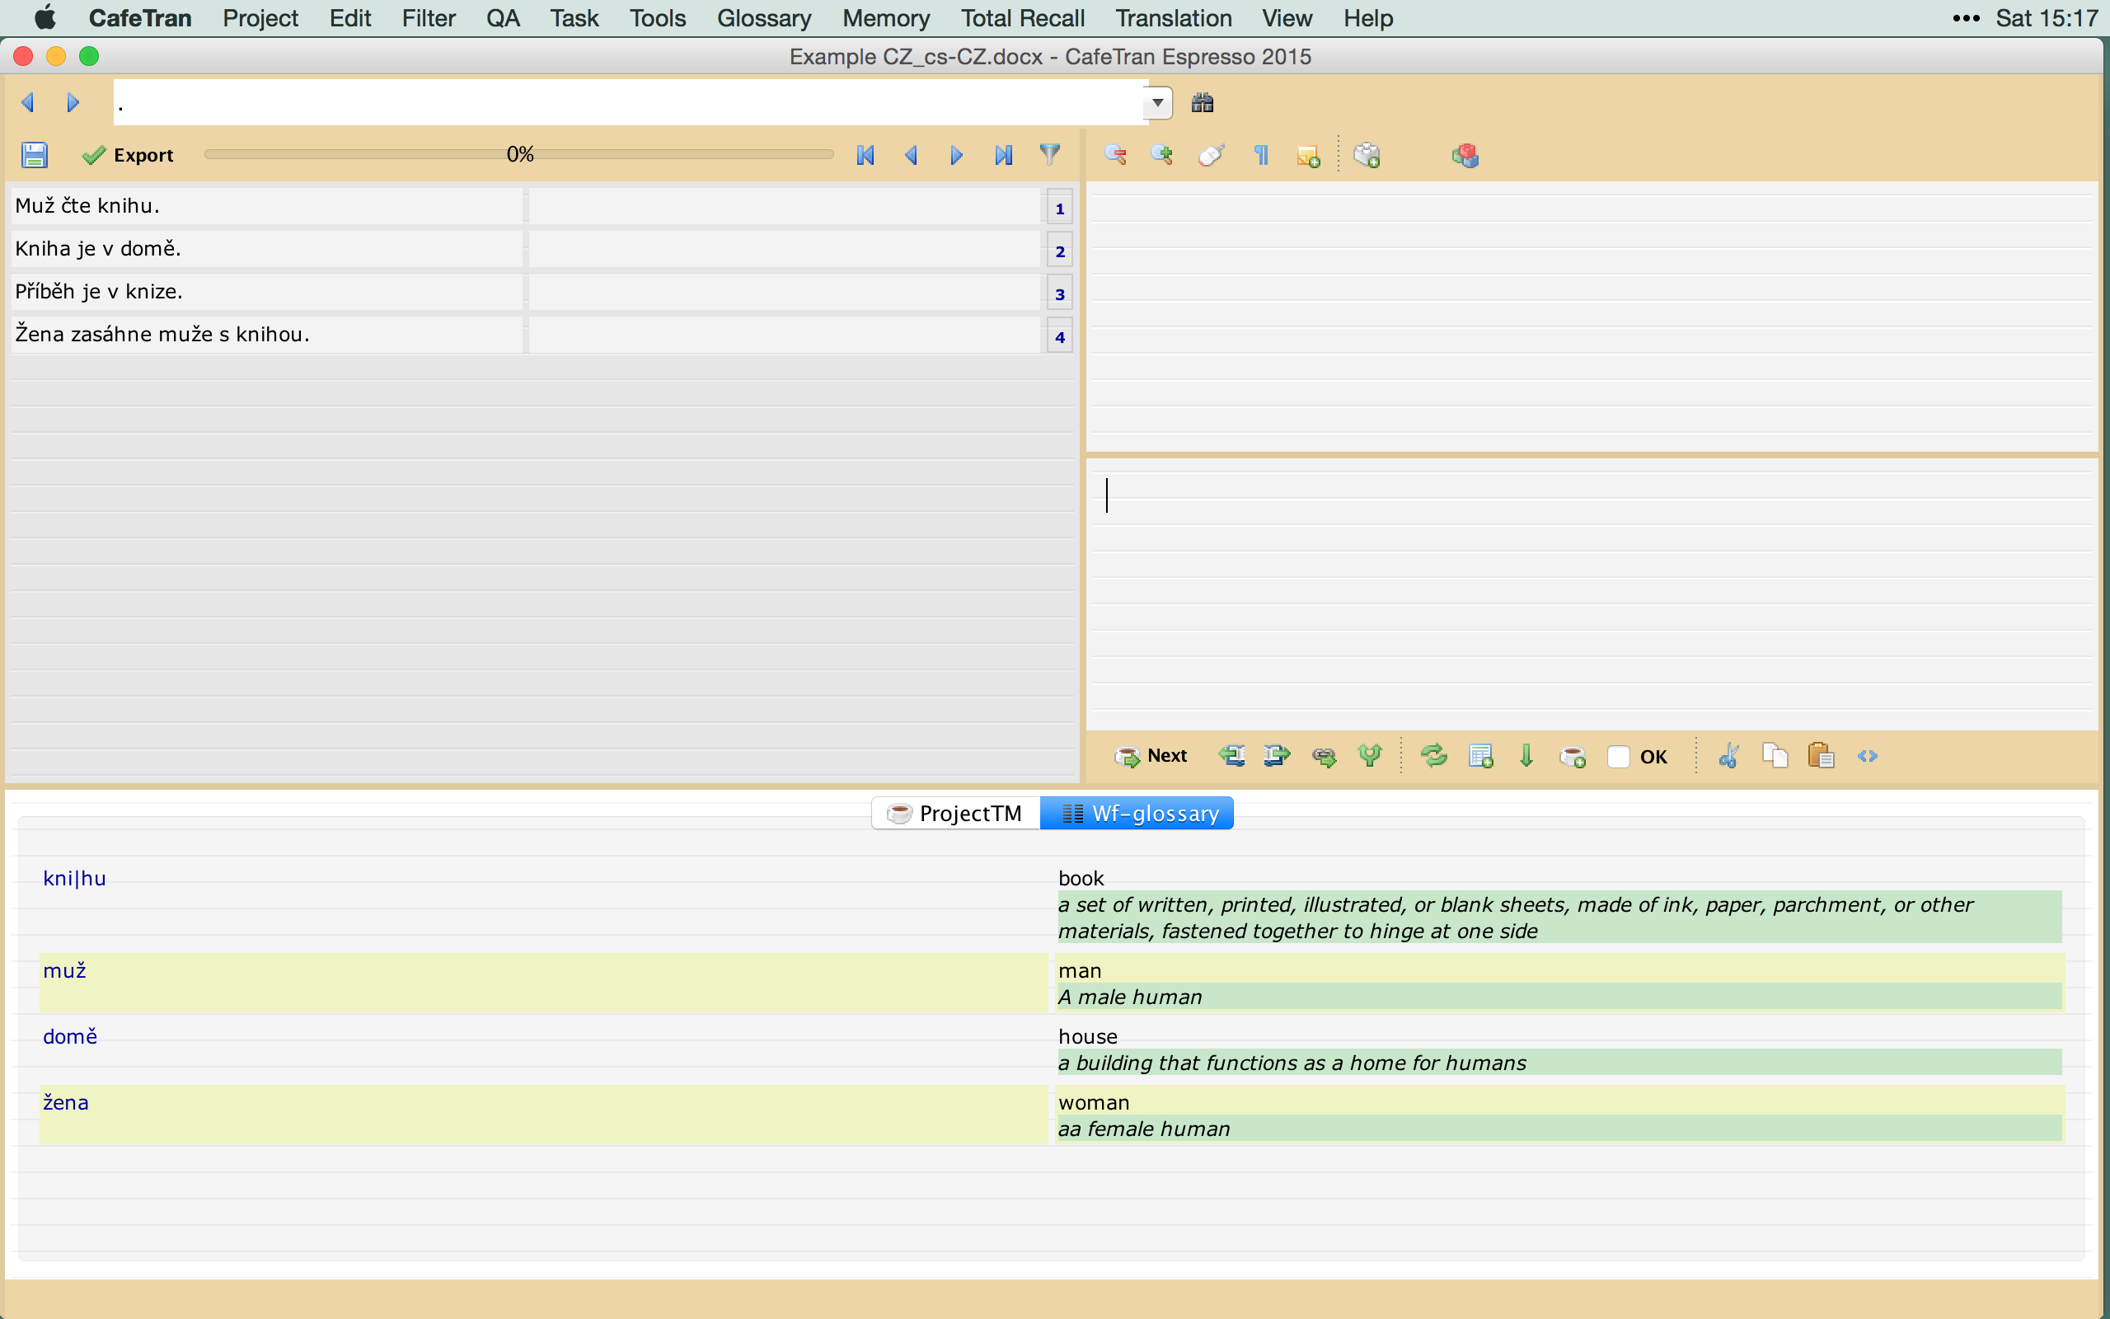Click the save project floppy disk icon
Screen dimensions: 2110x1319
coord(34,155)
